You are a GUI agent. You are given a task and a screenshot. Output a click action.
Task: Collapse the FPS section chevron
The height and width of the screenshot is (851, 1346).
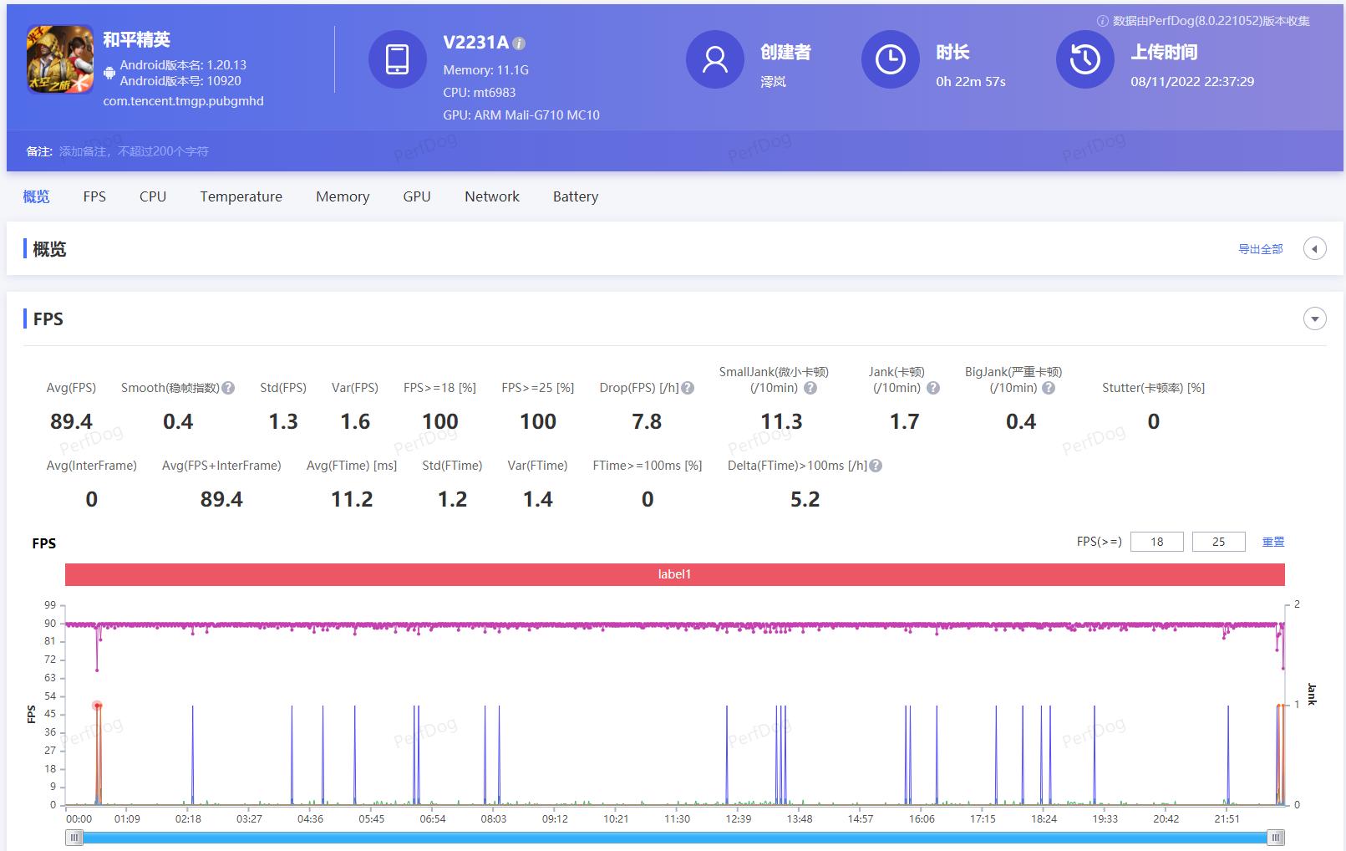[1314, 318]
